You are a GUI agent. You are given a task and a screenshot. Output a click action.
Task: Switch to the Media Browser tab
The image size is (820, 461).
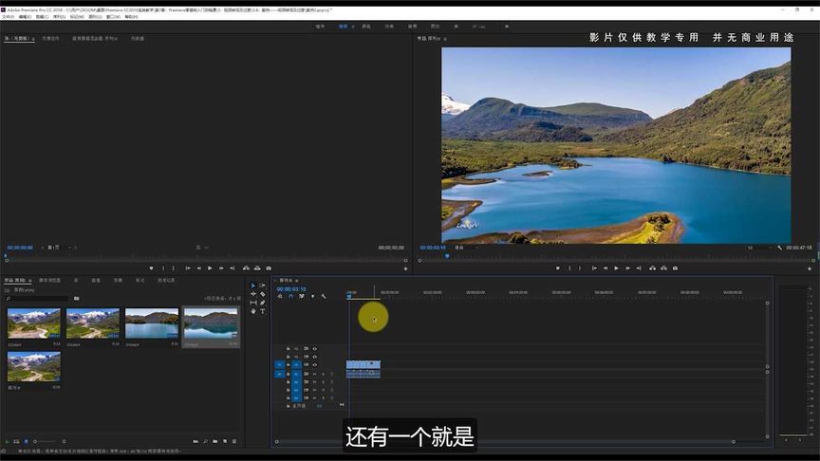[49, 280]
